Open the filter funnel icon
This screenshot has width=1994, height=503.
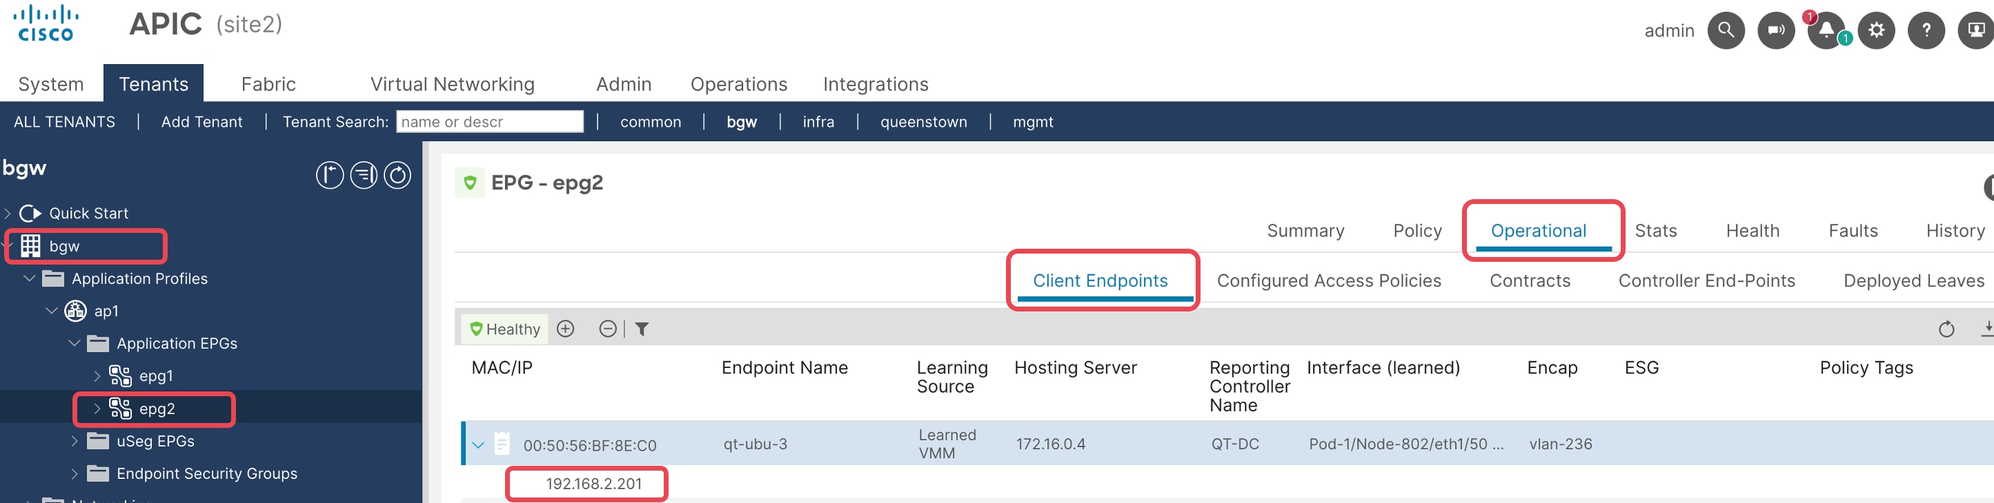(642, 329)
